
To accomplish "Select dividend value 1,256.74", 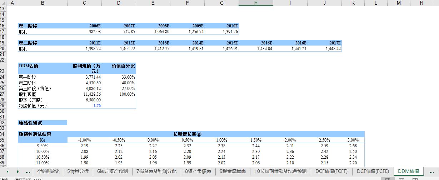I will click(187, 31).
